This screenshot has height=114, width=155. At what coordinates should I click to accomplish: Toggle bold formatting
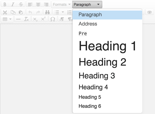point(5,4)
